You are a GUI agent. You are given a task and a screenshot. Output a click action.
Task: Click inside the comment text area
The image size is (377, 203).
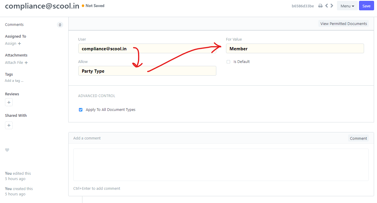tap(221, 165)
